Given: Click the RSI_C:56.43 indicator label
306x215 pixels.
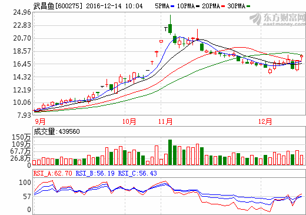Looking at the screenshot, I should (x=137, y=173).
